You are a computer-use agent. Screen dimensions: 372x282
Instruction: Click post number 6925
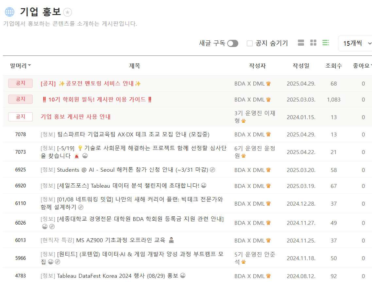pos(20,170)
